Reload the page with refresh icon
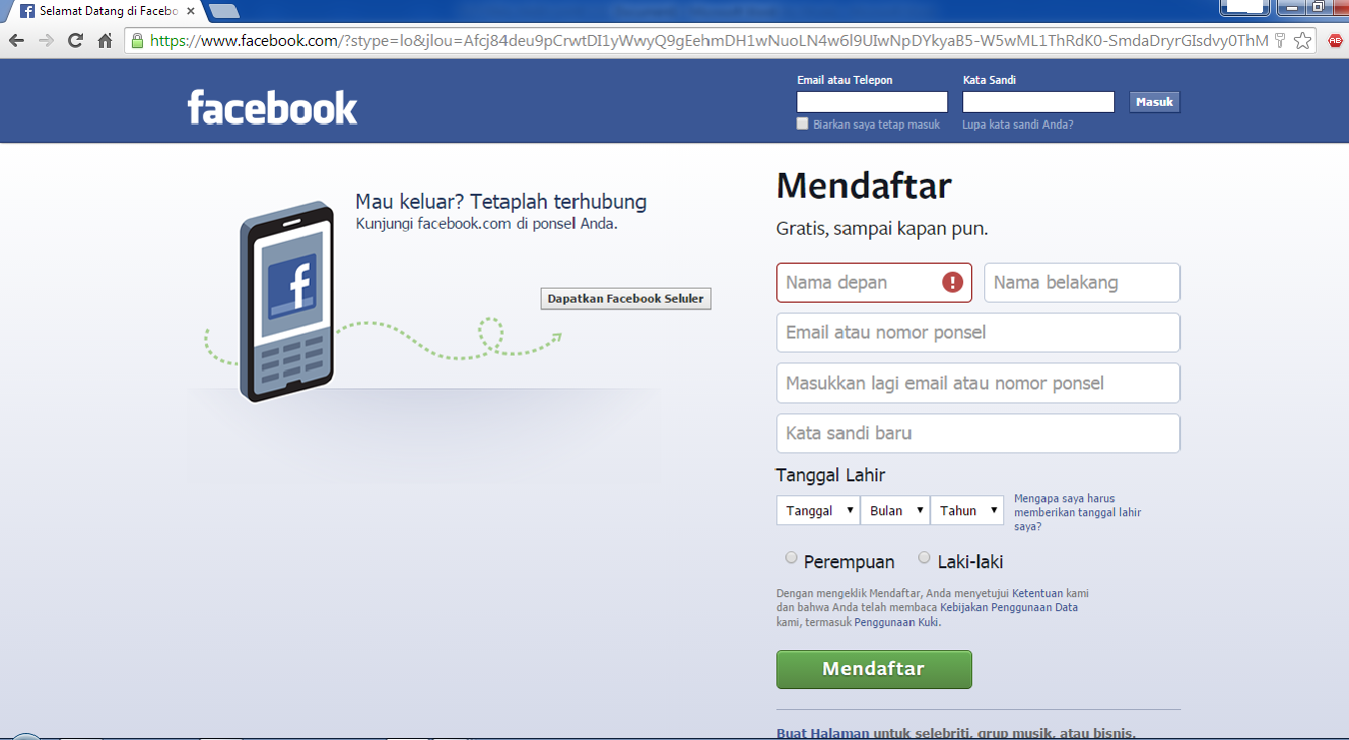 (x=74, y=41)
